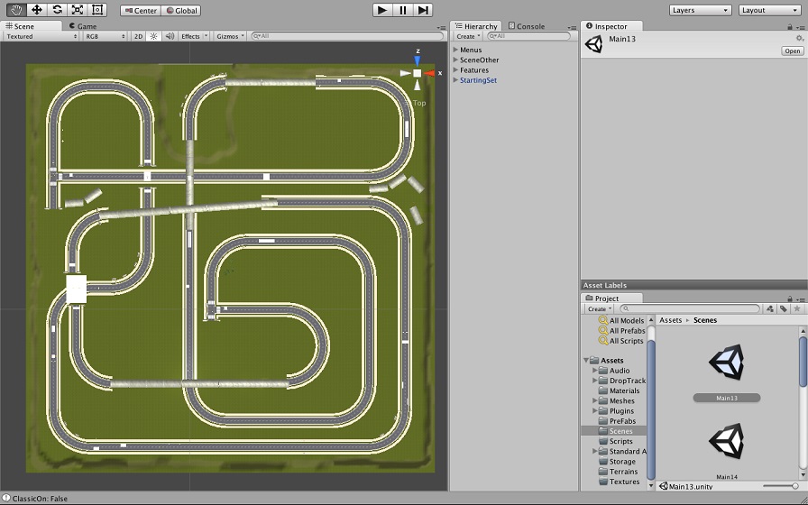Toggle scene audio speaker icon
The height and width of the screenshot is (505, 808).
tap(170, 36)
